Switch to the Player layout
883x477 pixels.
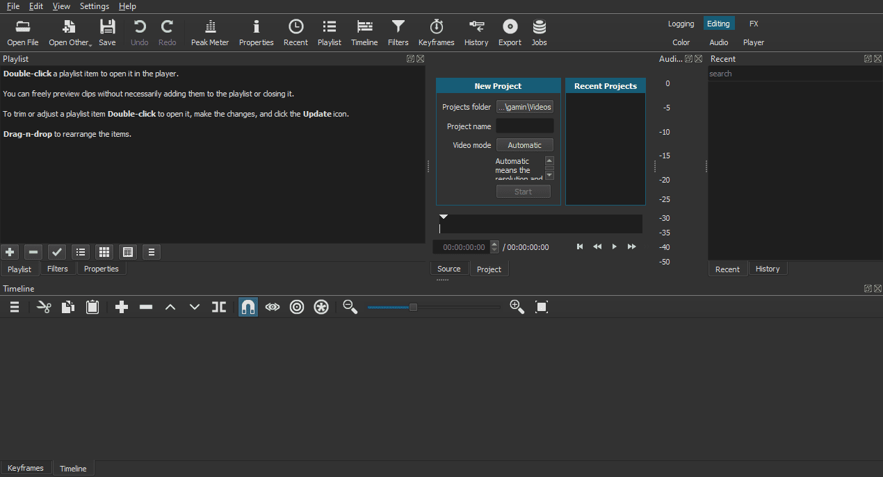pyautogui.click(x=754, y=42)
